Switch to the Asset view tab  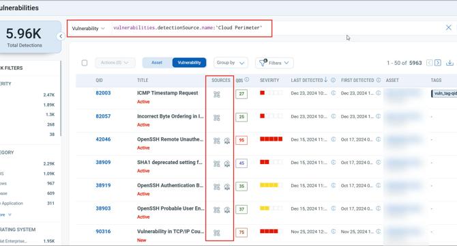tap(157, 62)
